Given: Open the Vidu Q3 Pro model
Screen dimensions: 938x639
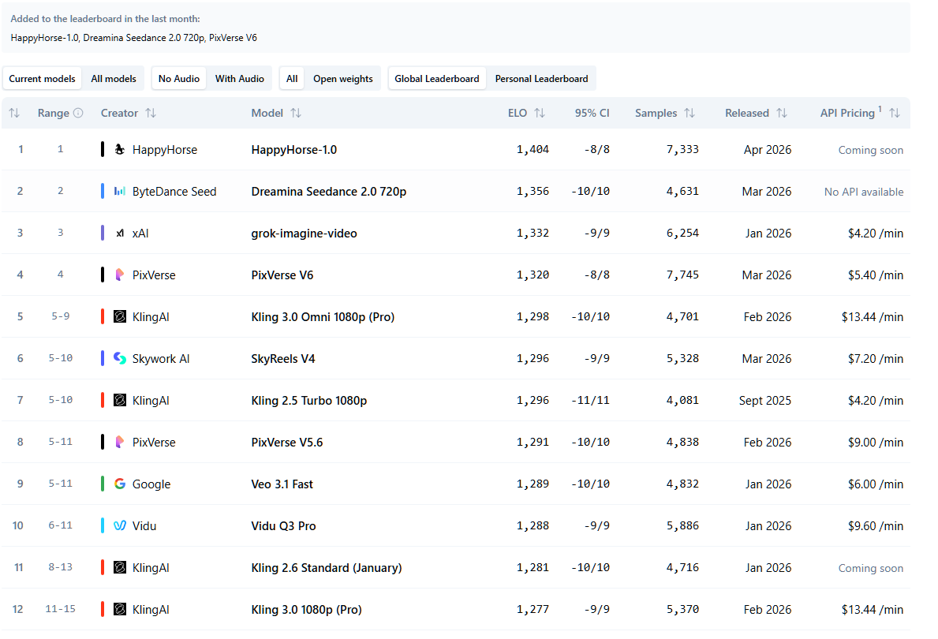Looking at the screenshot, I should click(283, 526).
